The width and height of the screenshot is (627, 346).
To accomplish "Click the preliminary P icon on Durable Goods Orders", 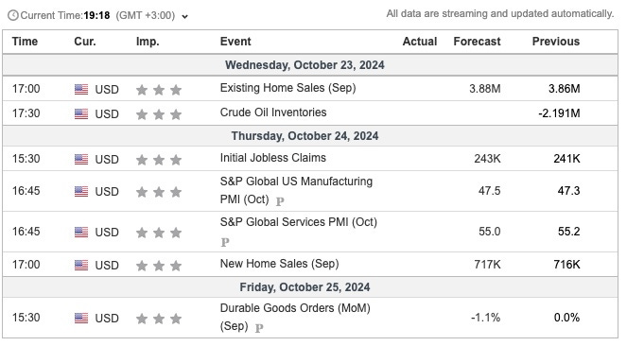I will tap(259, 328).
